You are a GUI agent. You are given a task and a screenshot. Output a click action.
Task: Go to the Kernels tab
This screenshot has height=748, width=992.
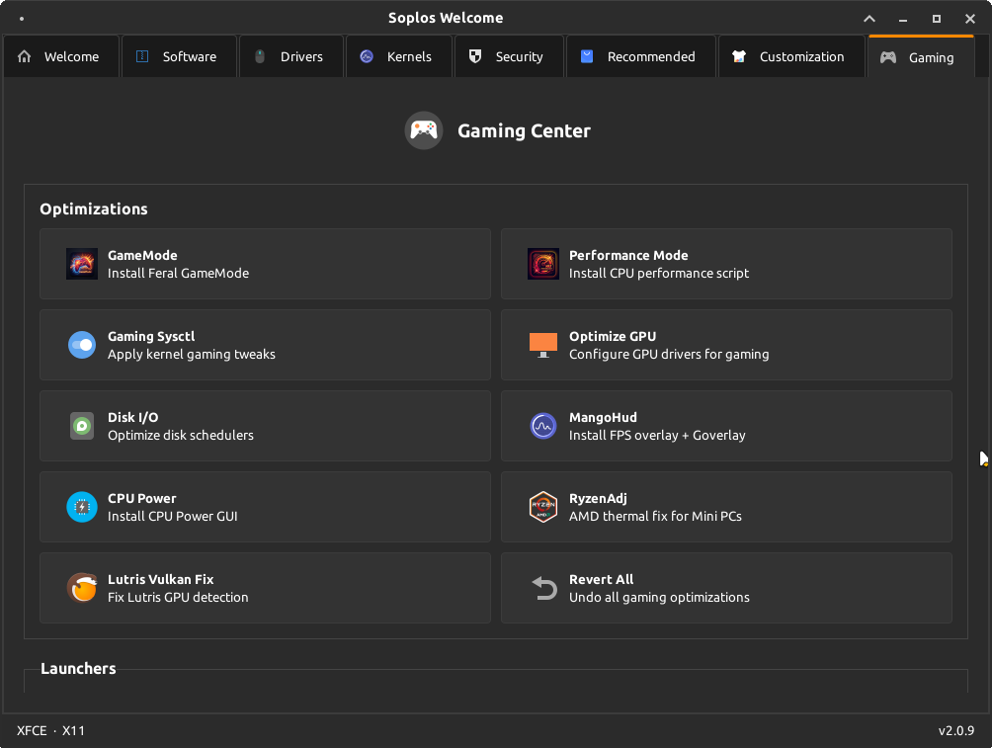(398, 56)
